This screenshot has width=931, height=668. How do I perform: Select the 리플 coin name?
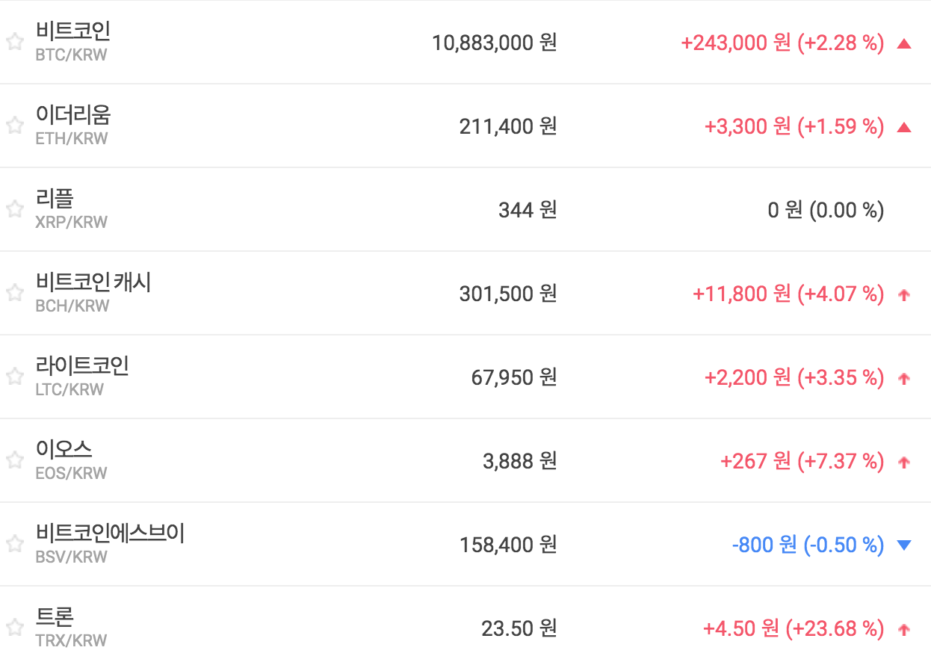coord(55,199)
